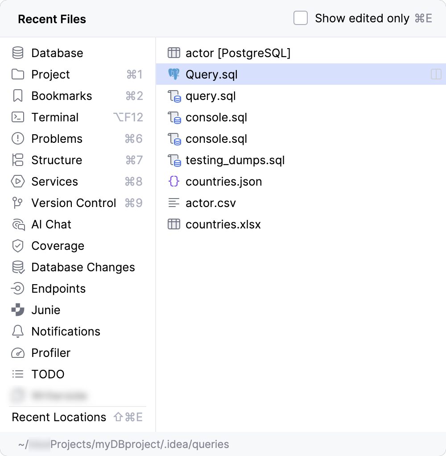Select the countries.xlsx file entry
The image size is (446, 456).
click(223, 224)
